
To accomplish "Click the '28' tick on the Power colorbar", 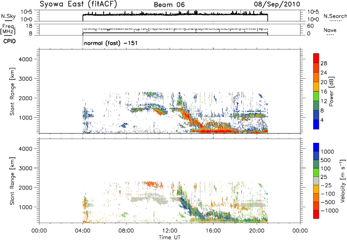I will 324,63.
